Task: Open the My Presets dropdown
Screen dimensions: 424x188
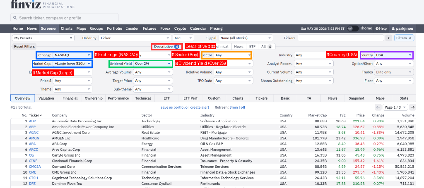Action: (43, 38)
